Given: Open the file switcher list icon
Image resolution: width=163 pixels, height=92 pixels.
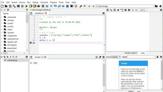Looking at the screenshot, I should coord(18,6).
